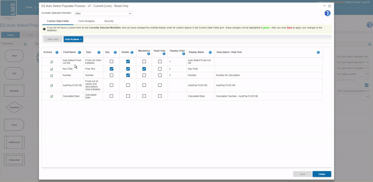This screenshot has width=373, height=182.
Task: Click the edit icon for Number row
Action: [51, 75]
